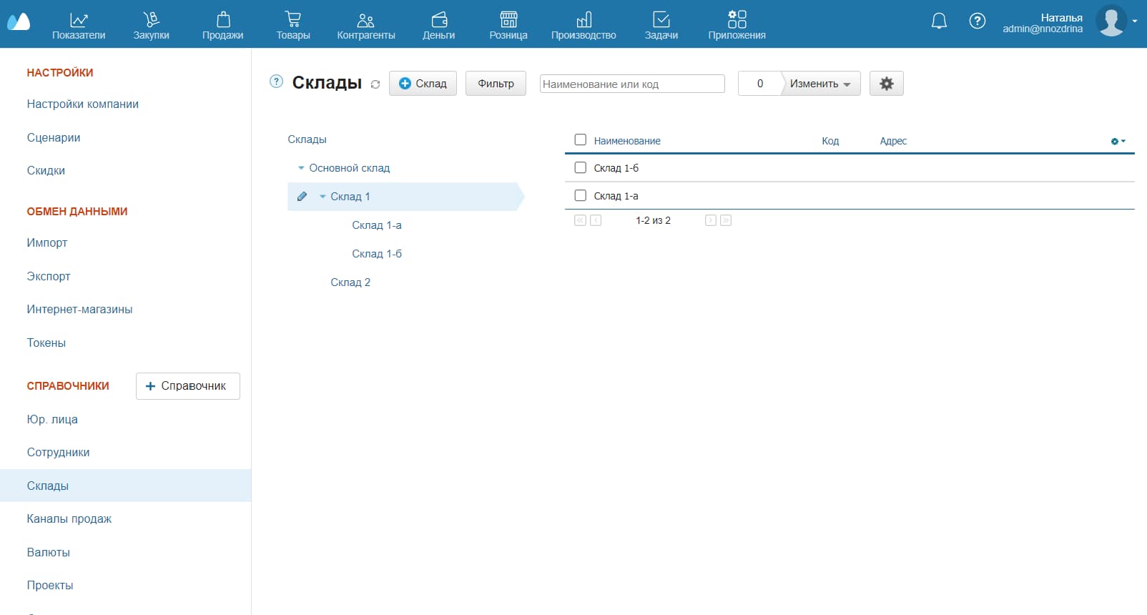Open the Розница section
The width and height of the screenshot is (1147, 615).
point(508,25)
